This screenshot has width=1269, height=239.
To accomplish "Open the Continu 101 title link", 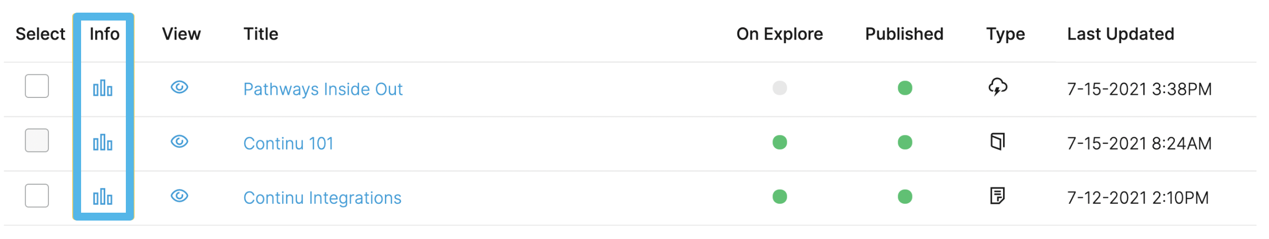I will [289, 143].
